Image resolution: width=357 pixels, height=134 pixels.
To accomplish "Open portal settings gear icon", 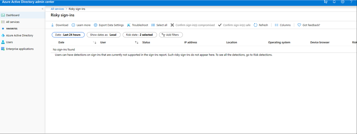I will [x=343, y=2].
